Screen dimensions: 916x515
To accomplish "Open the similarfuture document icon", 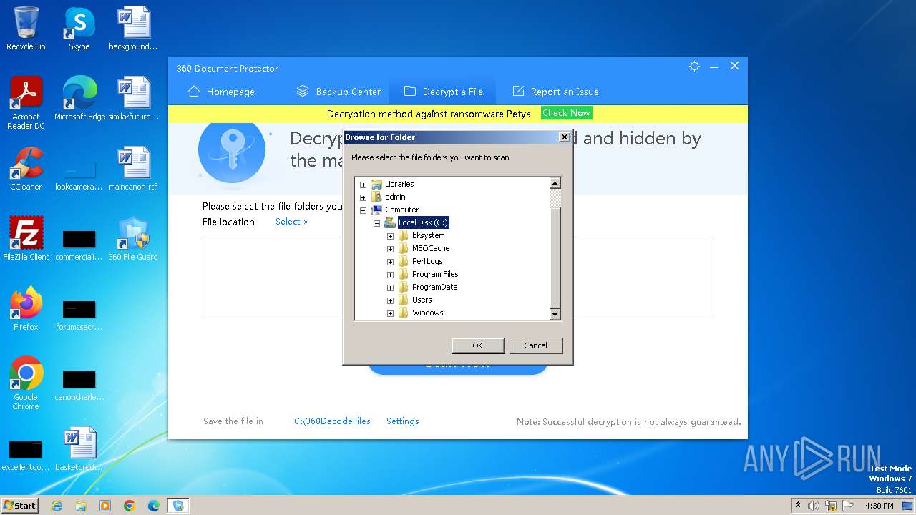I will pos(133,99).
